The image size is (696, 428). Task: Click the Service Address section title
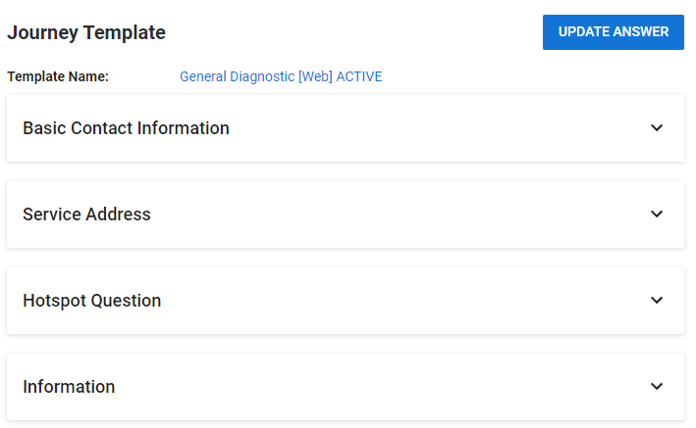[x=87, y=214]
